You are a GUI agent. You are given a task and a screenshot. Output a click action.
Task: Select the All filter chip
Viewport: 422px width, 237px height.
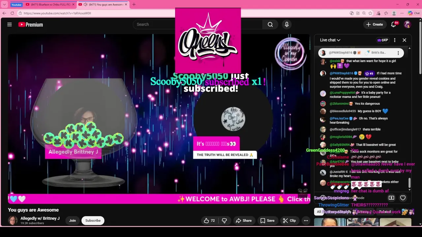pyautogui.click(x=319, y=212)
